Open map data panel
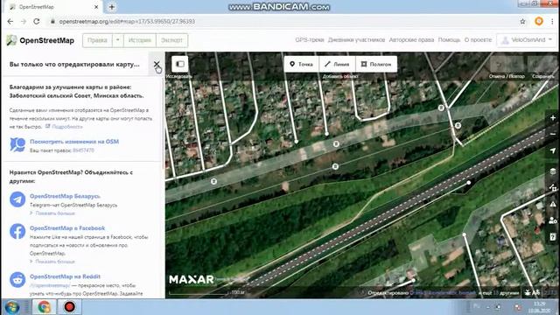 (552, 187)
